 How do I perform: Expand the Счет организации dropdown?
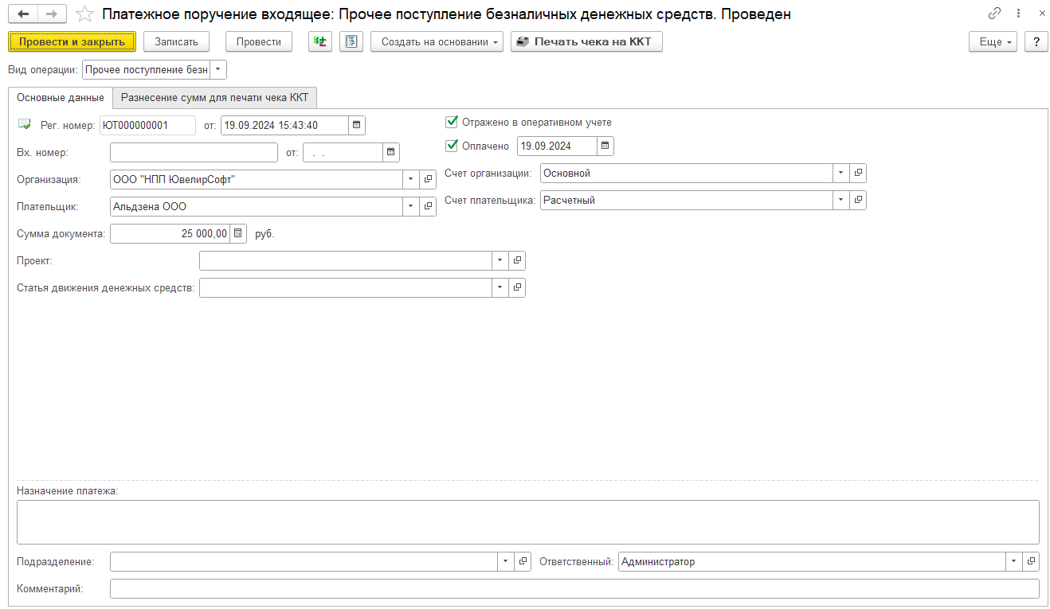(841, 173)
